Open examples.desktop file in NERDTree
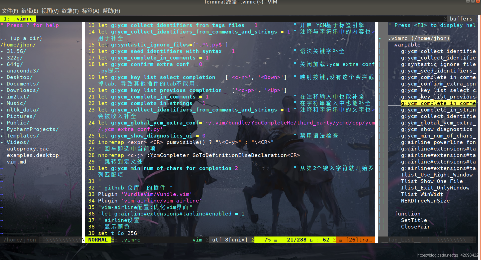Viewport: 481px width, 260px height. [x=33, y=155]
